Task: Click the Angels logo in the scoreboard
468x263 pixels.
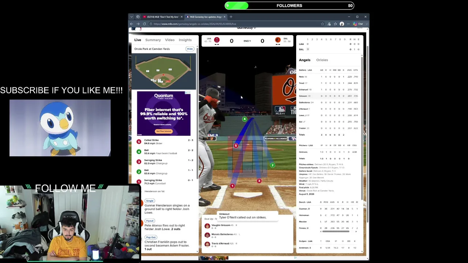Action: [x=217, y=40]
